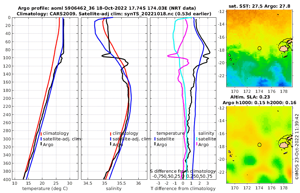Click the cyan salinity satellite legend marker
The image size is (300, 193).
click(197, 139)
